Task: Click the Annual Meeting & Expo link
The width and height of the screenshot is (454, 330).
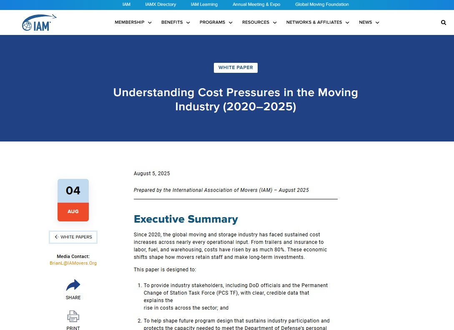Action: tap(256, 5)
